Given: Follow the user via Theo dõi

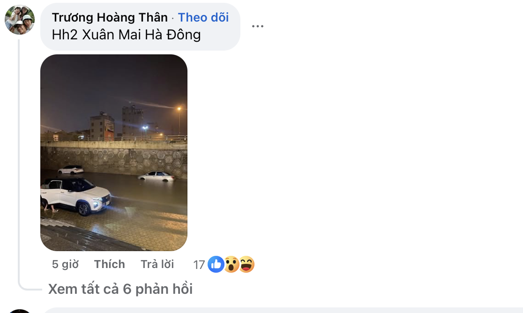Looking at the screenshot, I should (203, 17).
